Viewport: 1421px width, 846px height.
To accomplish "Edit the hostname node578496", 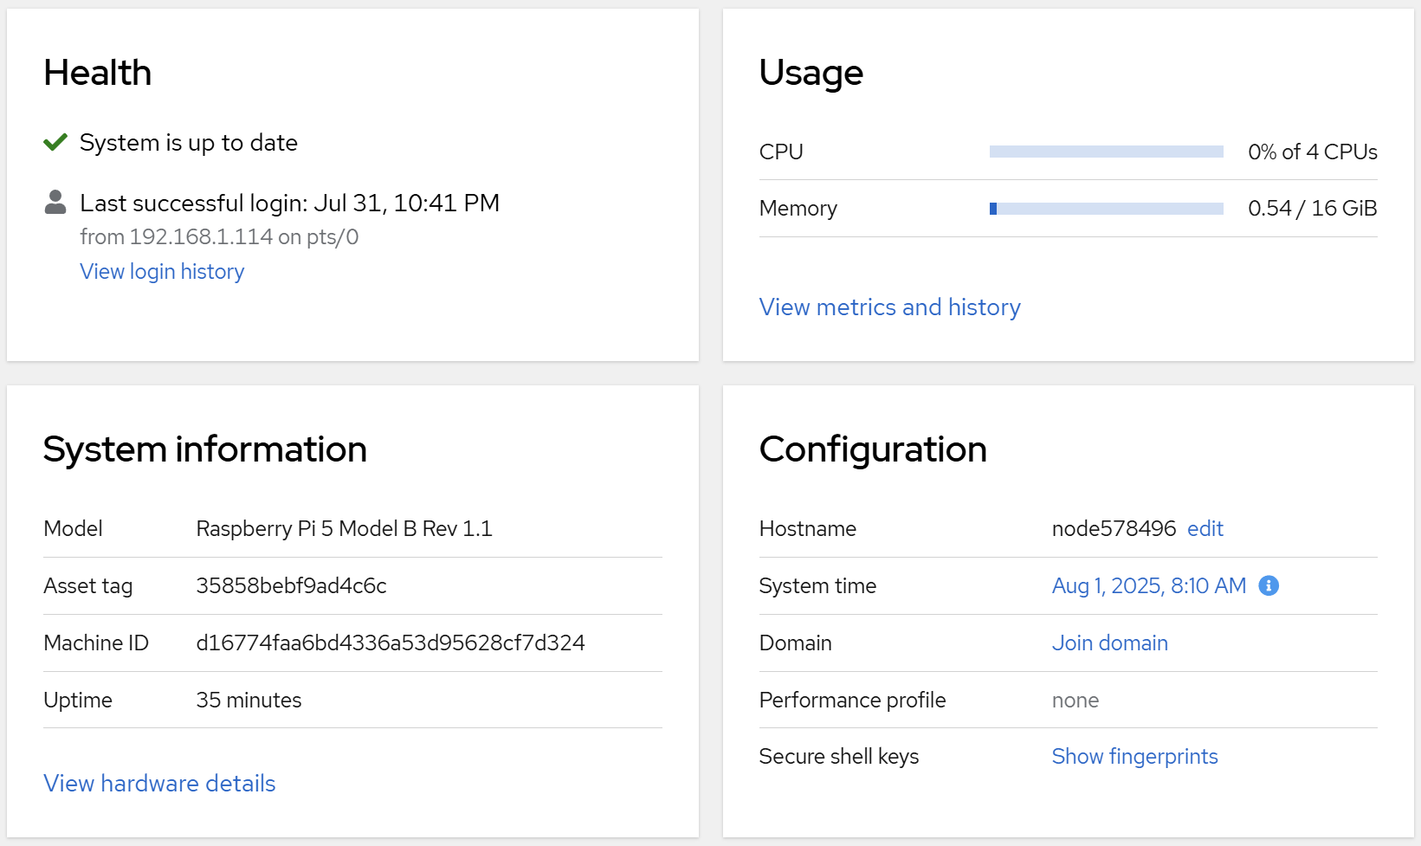I will tap(1205, 529).
